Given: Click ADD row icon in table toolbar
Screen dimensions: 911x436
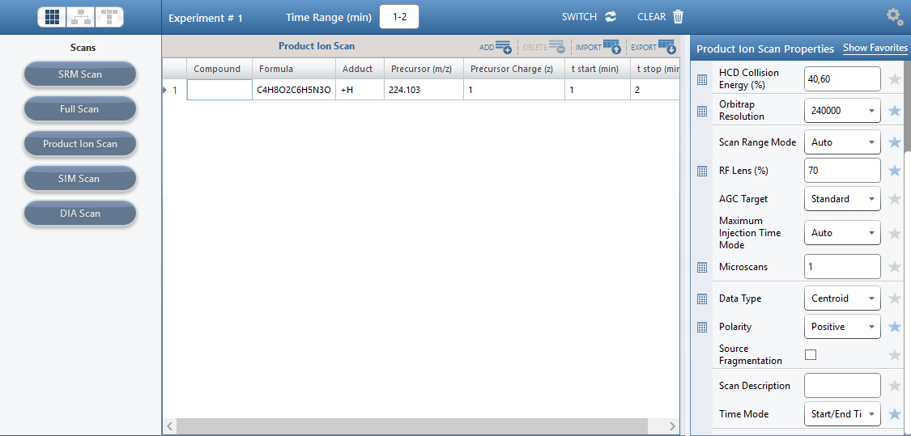Looking at the screenshot, I should click(x=502, y=47).
